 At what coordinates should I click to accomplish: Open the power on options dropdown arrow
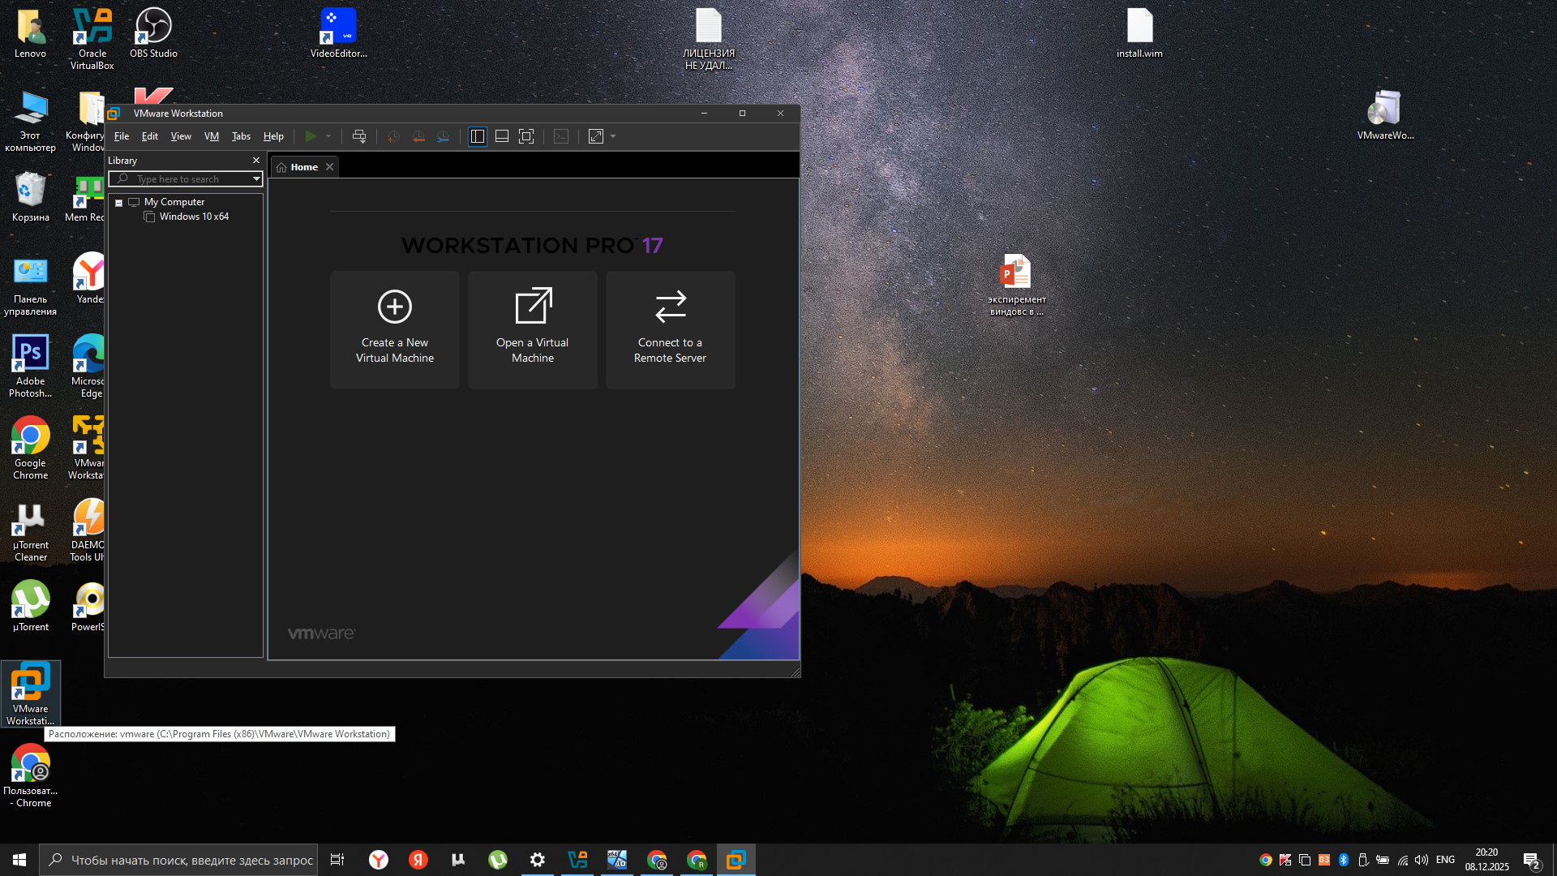click(x=328, y=136)
